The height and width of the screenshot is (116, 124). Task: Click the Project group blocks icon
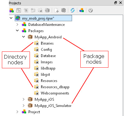point(24,112)
